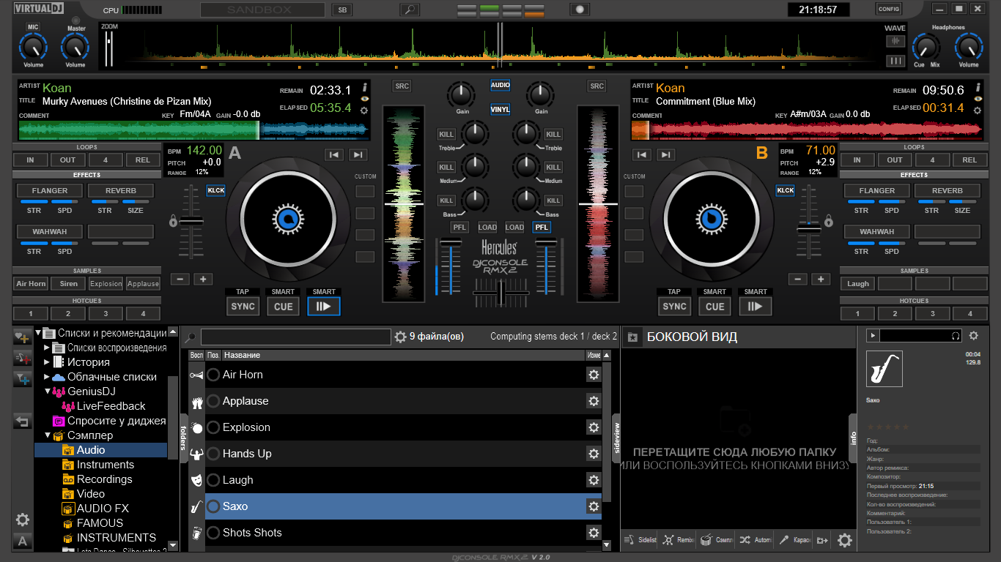Viewport: 1001px width, 562px height.
Task: Toggle the folders panel tab
Action: click(183, 438)
